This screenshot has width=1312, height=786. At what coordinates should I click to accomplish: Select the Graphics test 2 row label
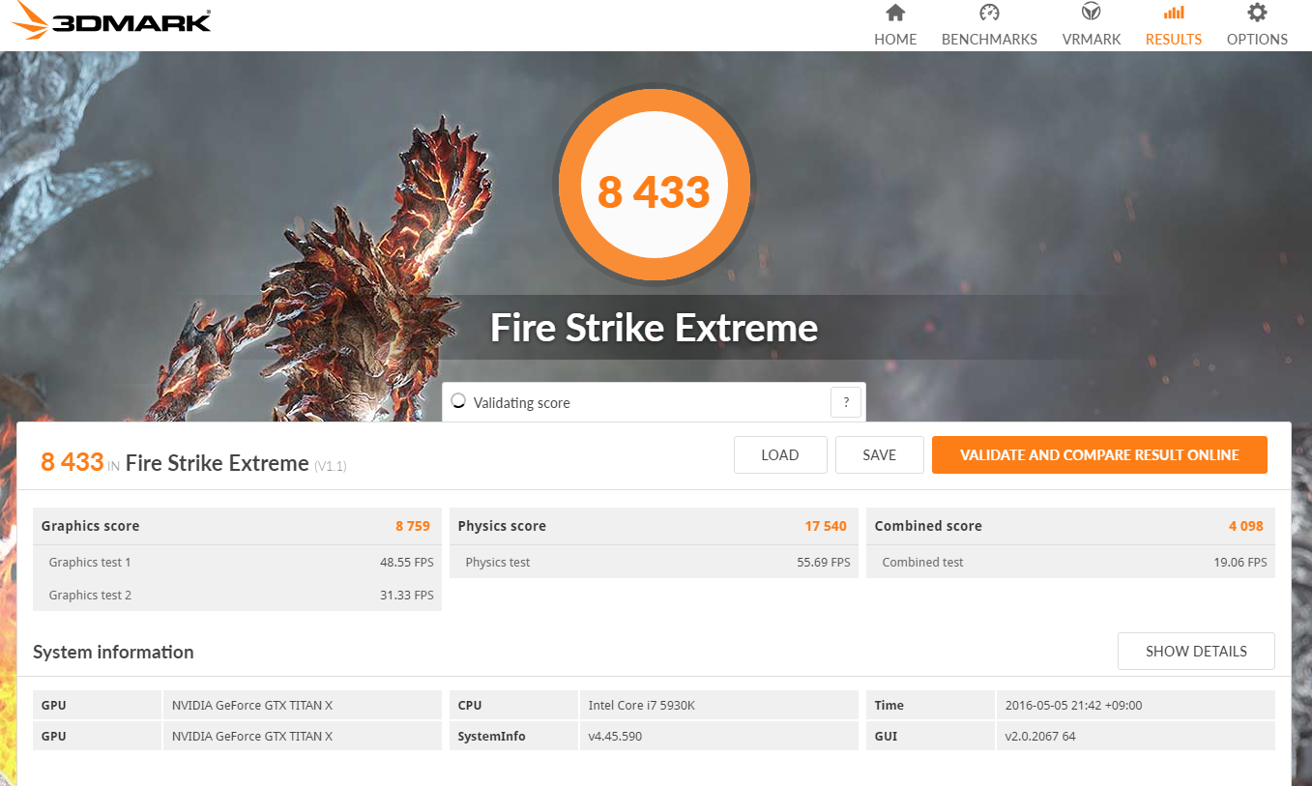pos(90,596)
